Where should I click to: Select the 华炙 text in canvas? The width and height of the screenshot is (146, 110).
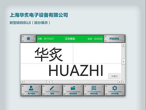click(49, 54)
